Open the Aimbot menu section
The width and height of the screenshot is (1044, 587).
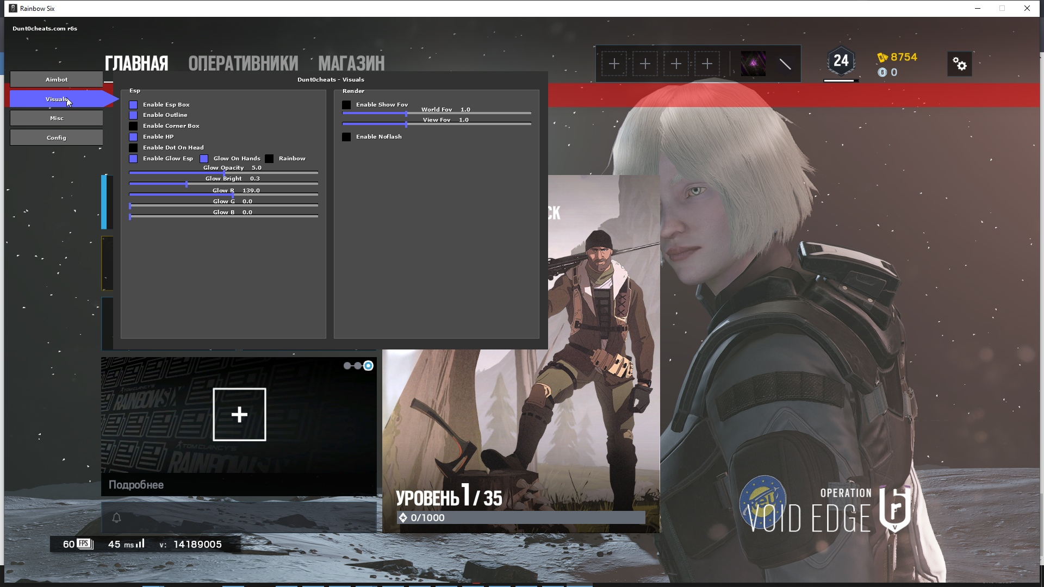pos(57,79)
